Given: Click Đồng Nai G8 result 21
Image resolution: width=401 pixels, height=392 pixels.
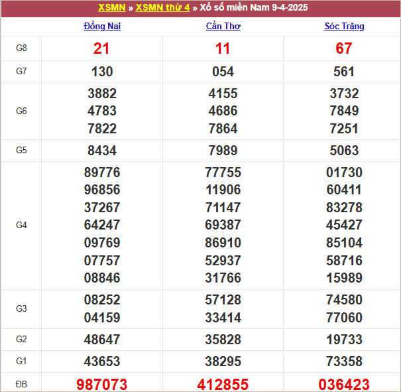Looking at the screenshot, I should tap(101, 48).
